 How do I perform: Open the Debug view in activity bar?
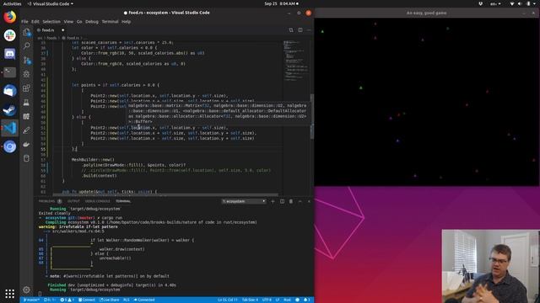tap(26, 74)
